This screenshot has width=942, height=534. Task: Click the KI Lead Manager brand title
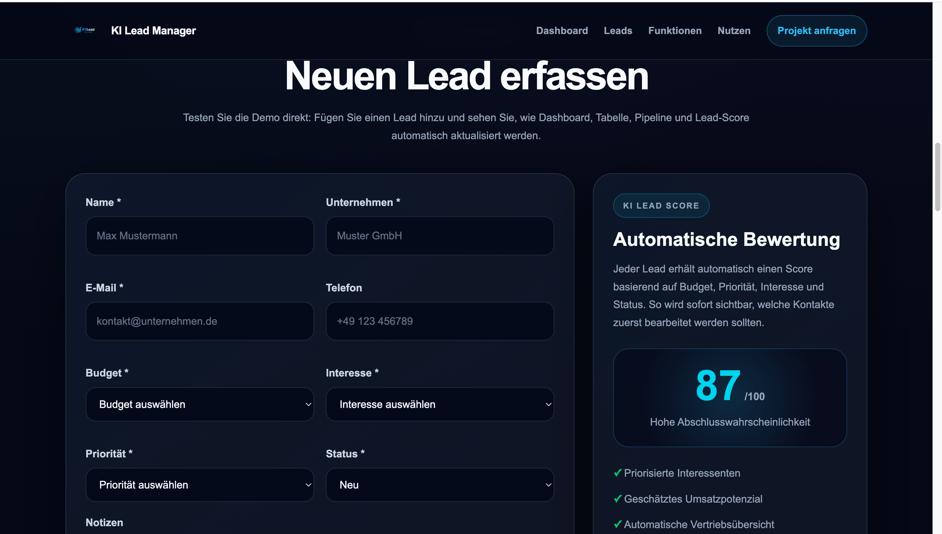(x=153, y=31)
